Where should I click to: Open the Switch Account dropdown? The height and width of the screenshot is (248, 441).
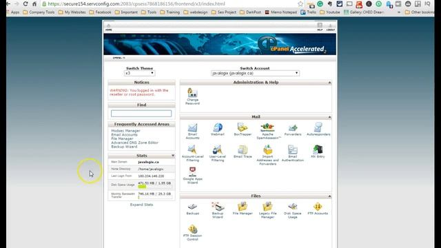coord(255,73)
